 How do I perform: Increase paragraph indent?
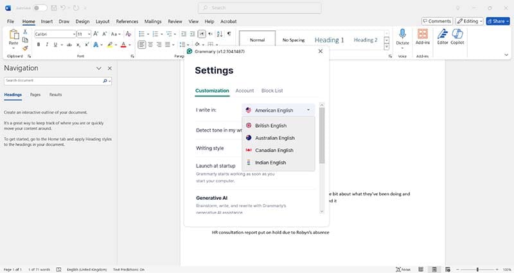pos(192,34)
